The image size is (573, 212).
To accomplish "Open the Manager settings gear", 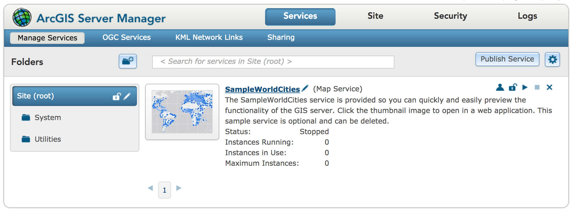I will pos(552,59).
